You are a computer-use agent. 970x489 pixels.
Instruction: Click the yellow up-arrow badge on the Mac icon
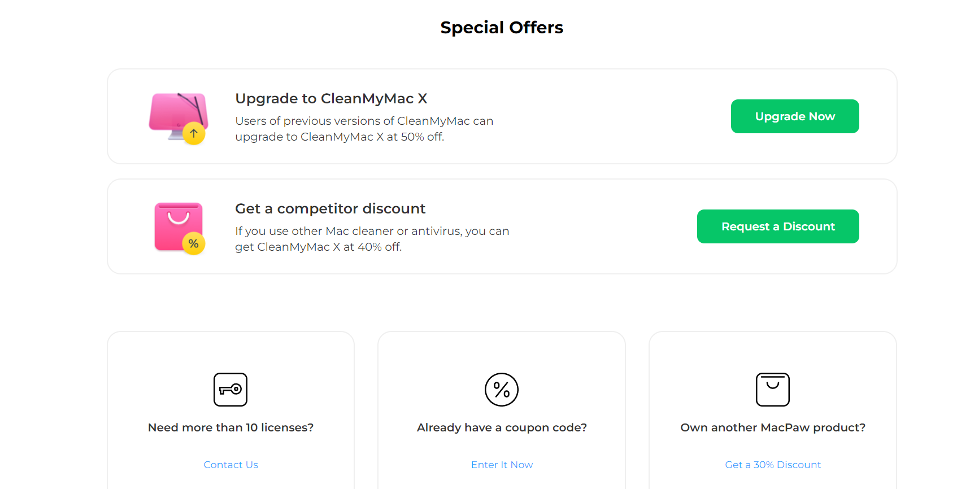[194, 134]
